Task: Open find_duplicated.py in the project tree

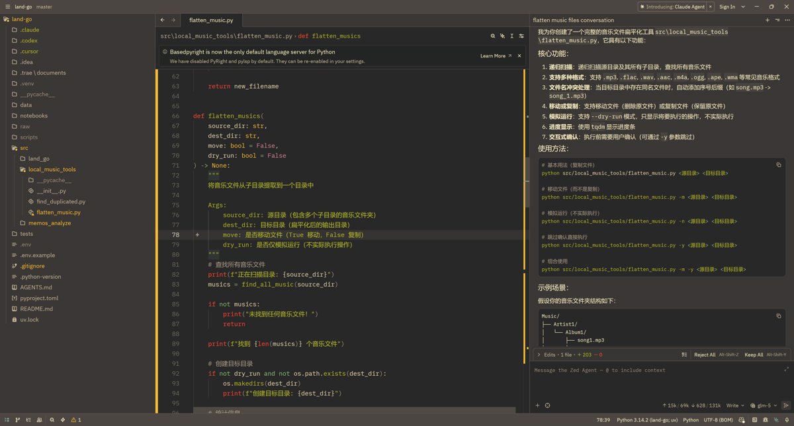Action: [x=60, y=201]
